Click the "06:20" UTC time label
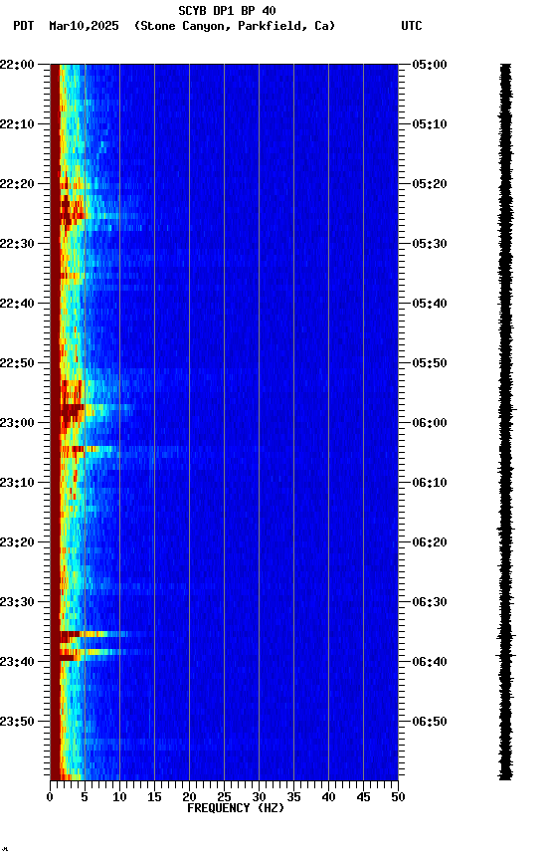The height and width of the screenshot is (860, 549). [430, 543]
